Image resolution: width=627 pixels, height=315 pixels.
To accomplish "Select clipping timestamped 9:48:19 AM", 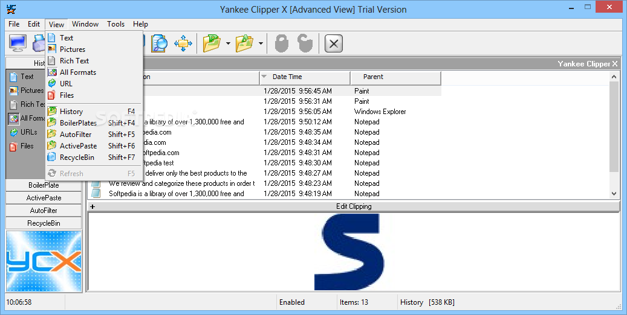I will pyautogui.click(x=265, y=194).
